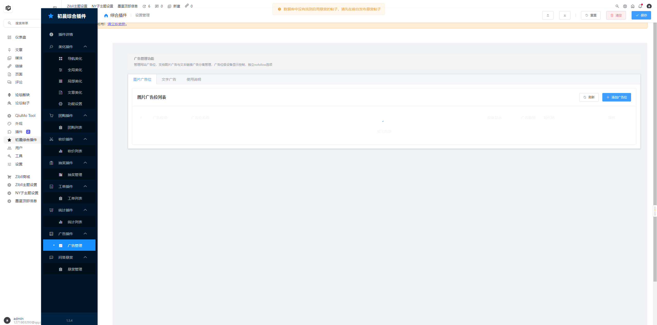657x325 pixels.
Task: Click the download icon button in the top toolbar
Action: coord(565,15)
